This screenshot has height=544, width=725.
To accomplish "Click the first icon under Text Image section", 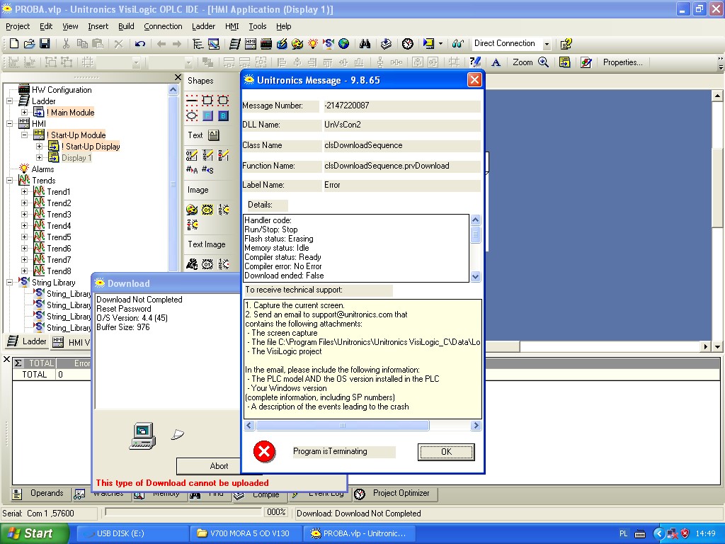I will [191, 264].
